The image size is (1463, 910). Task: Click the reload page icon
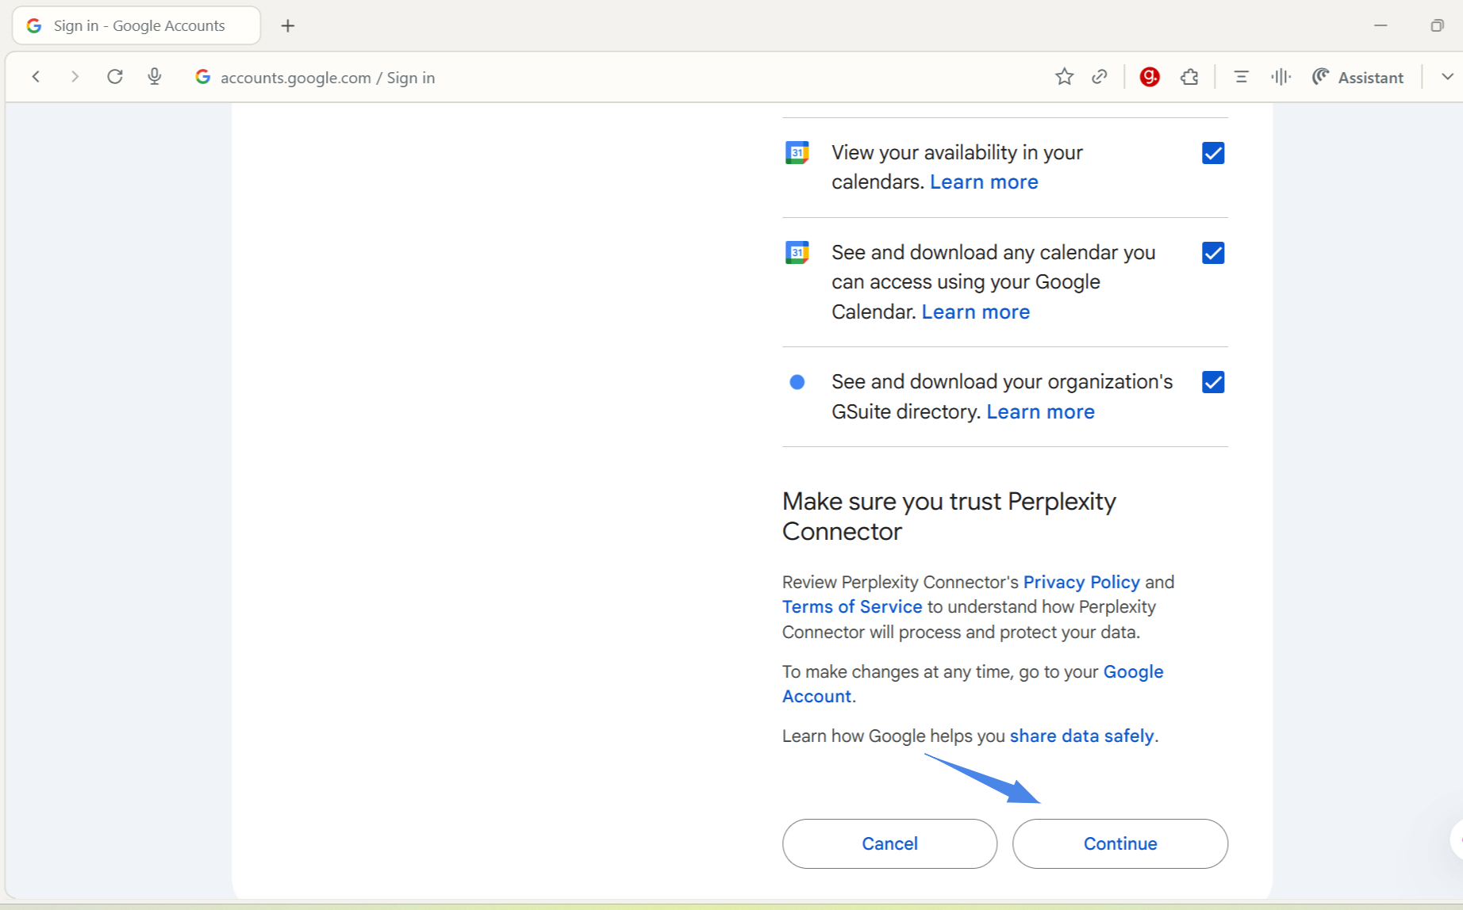coord(115,77)
